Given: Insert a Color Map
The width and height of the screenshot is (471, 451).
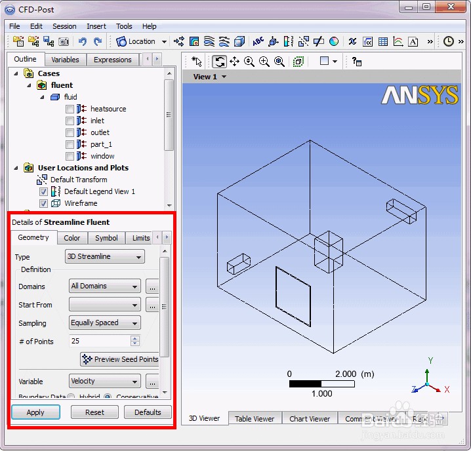Looking at the screenshot, I should 334,41.
